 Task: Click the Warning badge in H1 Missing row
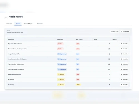click(x=61, y=85)
